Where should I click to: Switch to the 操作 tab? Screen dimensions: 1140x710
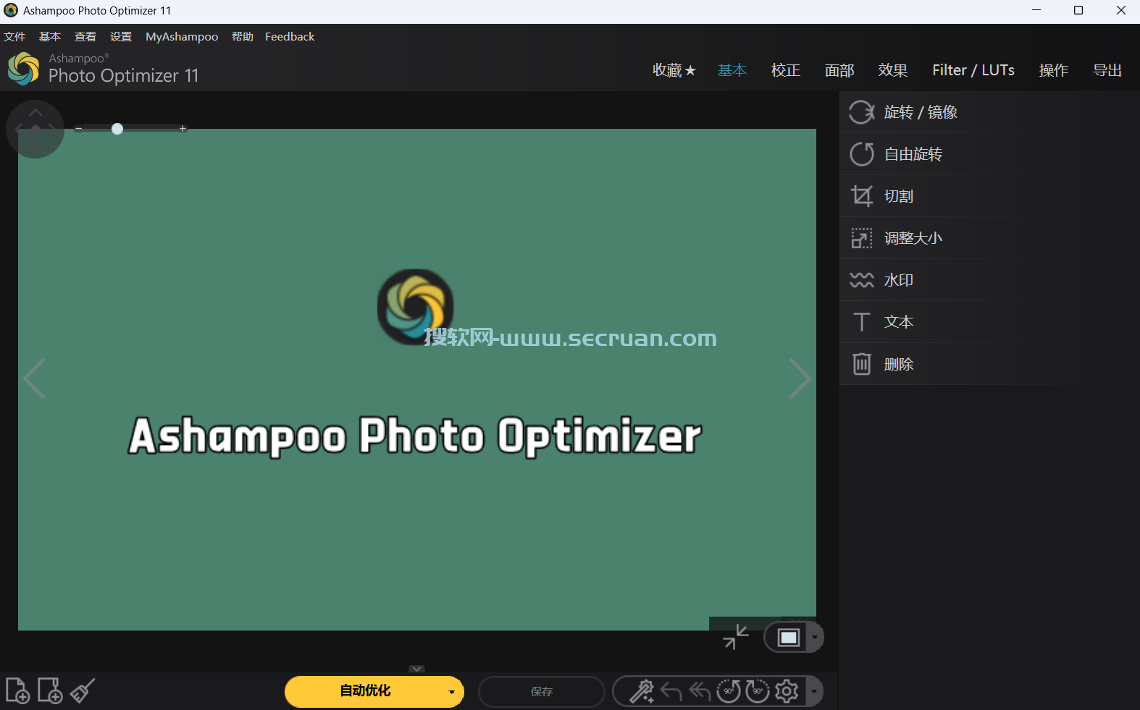(1054, 70)
